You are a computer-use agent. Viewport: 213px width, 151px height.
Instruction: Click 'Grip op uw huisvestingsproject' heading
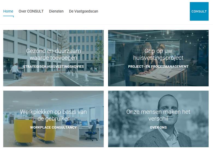(x=158, y=54)
